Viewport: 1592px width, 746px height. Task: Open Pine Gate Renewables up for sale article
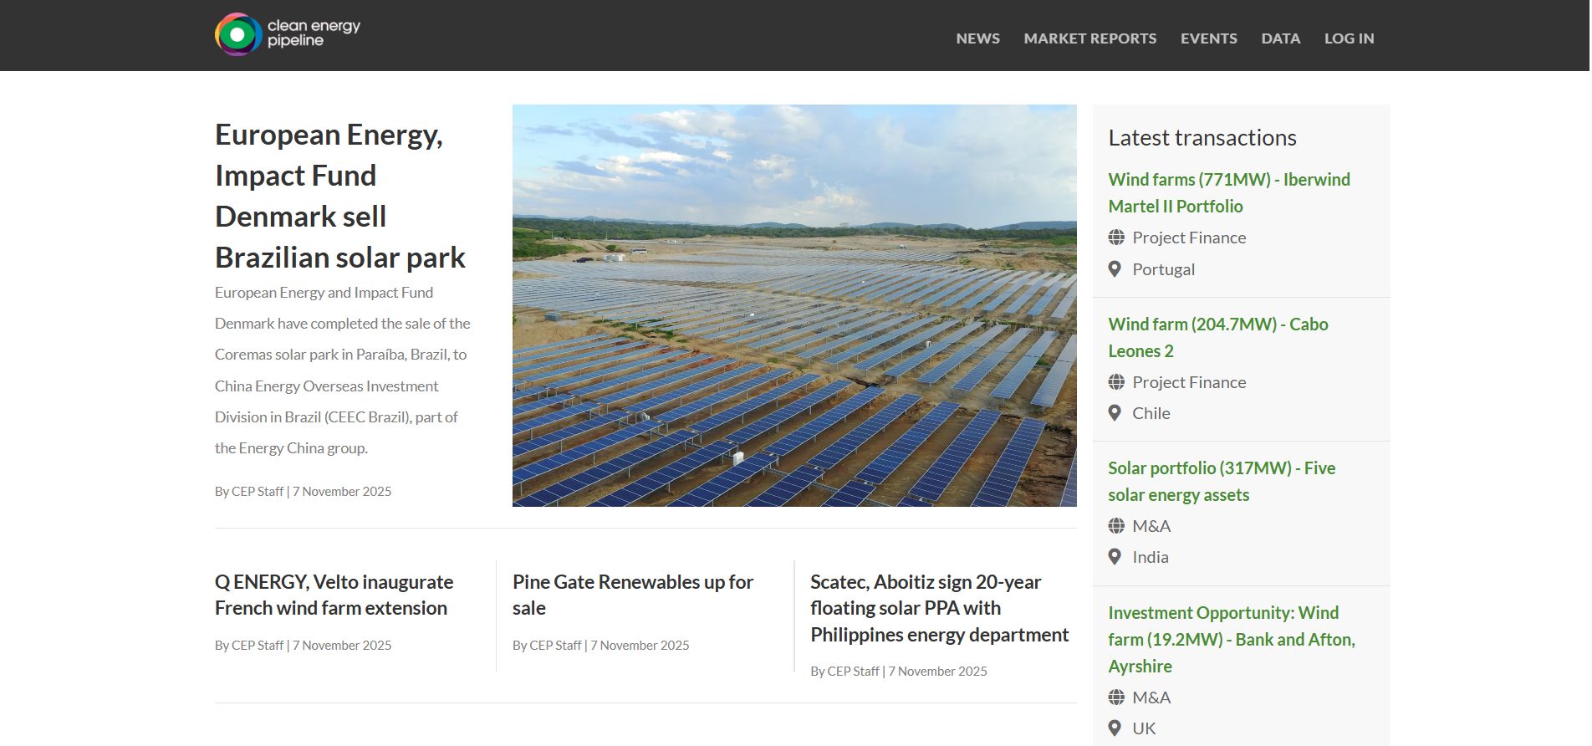click(633, 595)
